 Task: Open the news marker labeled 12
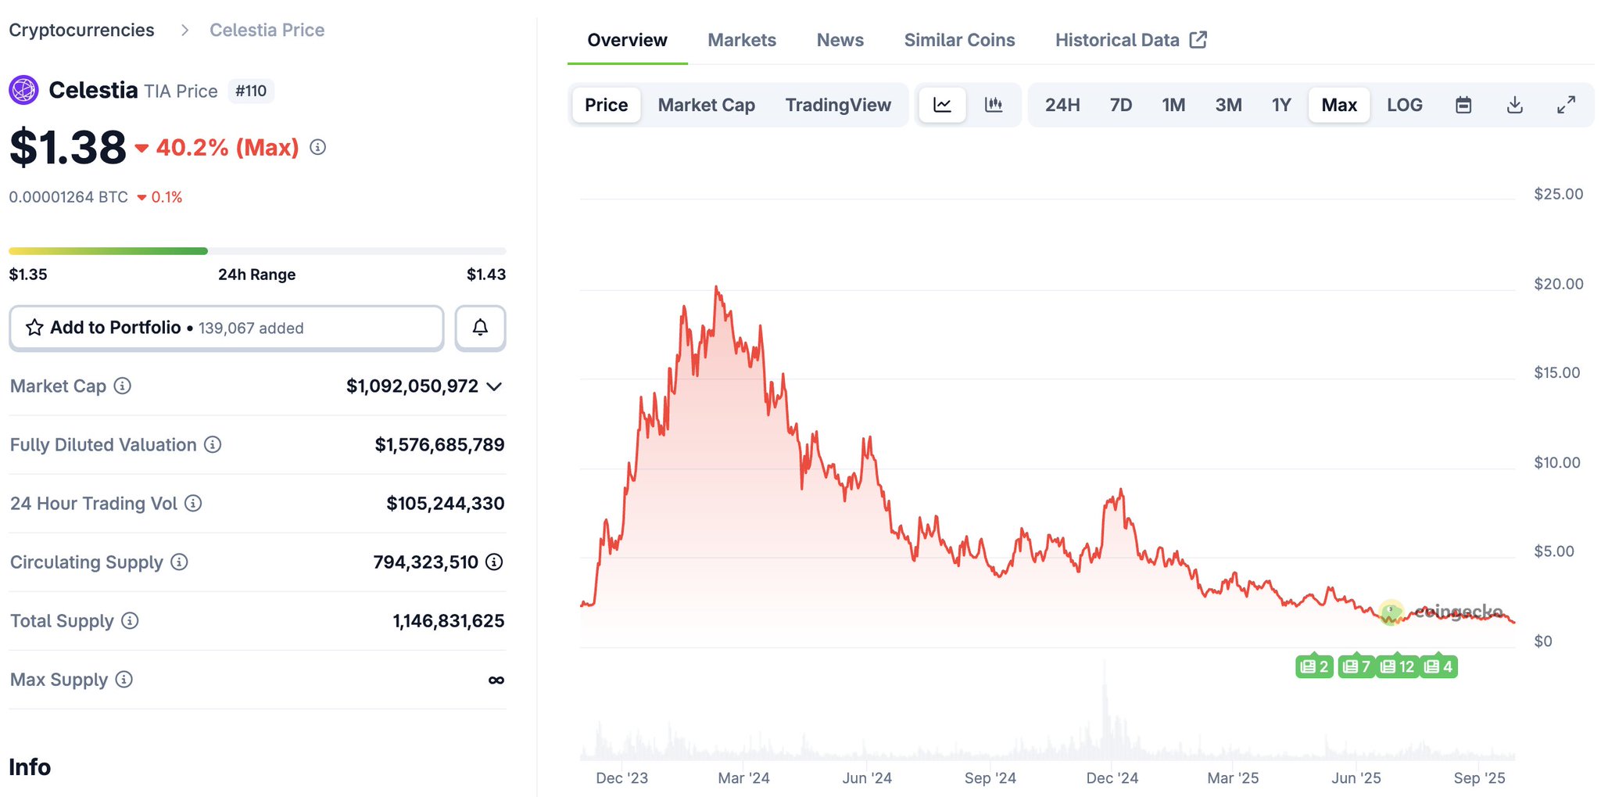click(x=1397, y=666)
